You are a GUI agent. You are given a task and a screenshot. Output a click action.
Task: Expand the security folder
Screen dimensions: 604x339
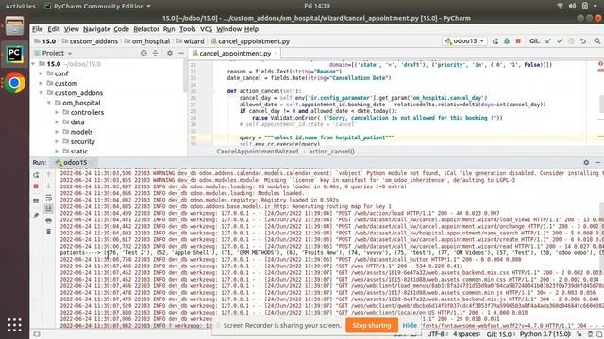click(57, 141)
